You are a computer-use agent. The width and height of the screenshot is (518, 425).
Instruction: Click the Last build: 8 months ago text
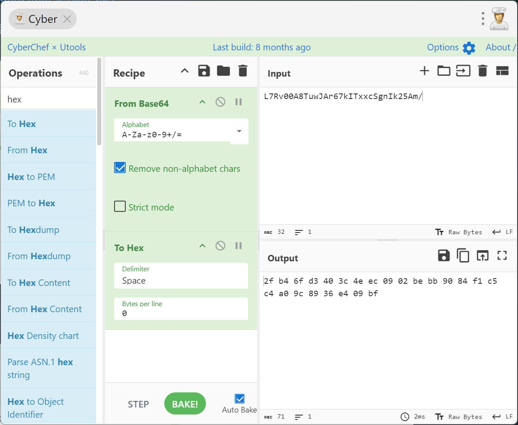(x=262, y=47)
